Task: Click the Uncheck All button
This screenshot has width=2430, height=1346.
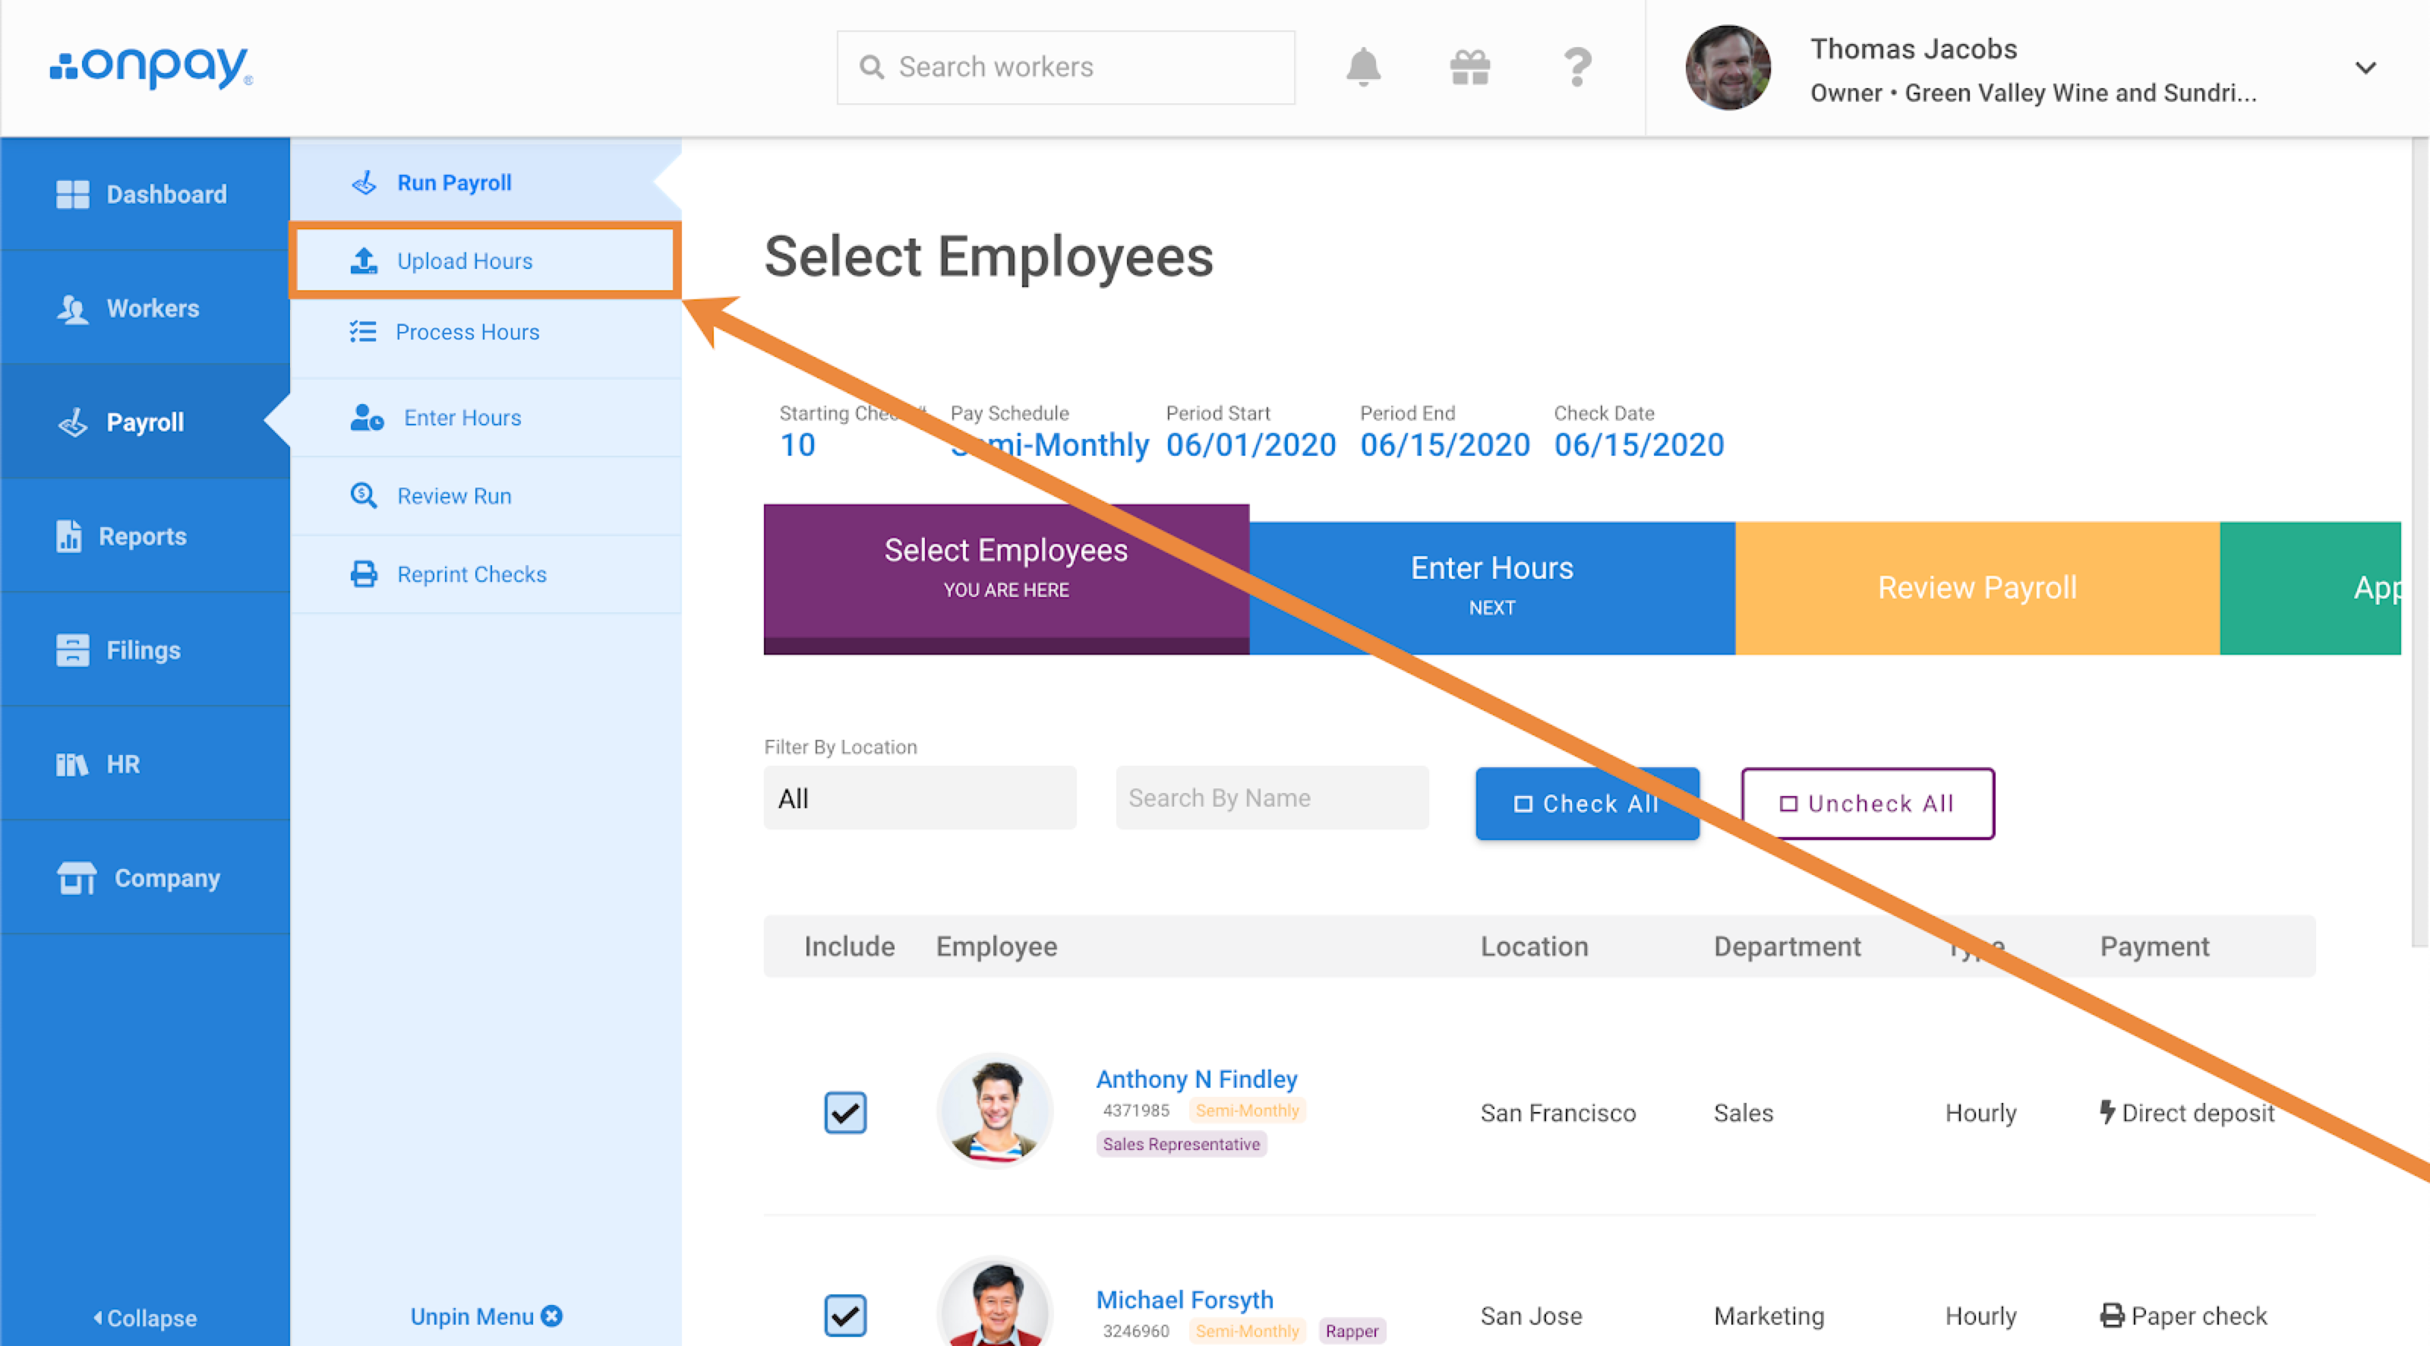Action: (x=1868, y=803)
